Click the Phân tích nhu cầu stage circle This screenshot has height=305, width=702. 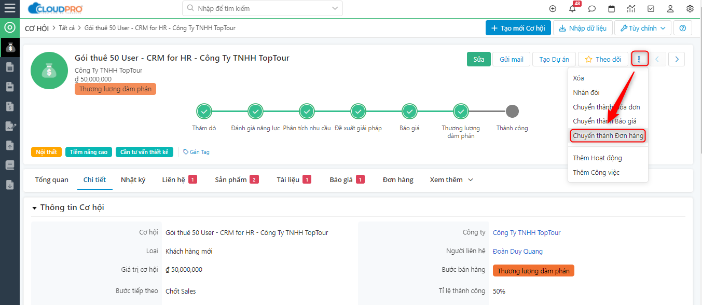tap(307, 111)
